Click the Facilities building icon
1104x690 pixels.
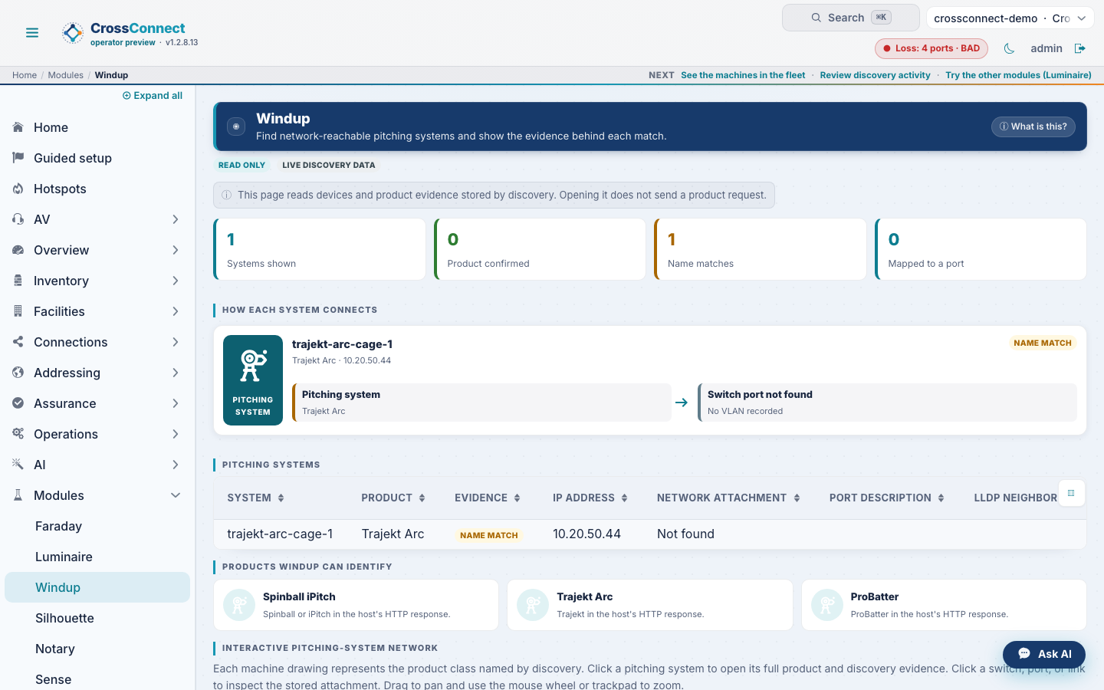pyautogui.click(x=18, y=311)
